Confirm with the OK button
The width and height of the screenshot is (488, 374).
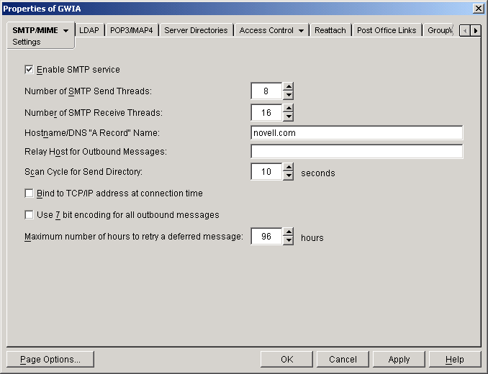[286, 360]
